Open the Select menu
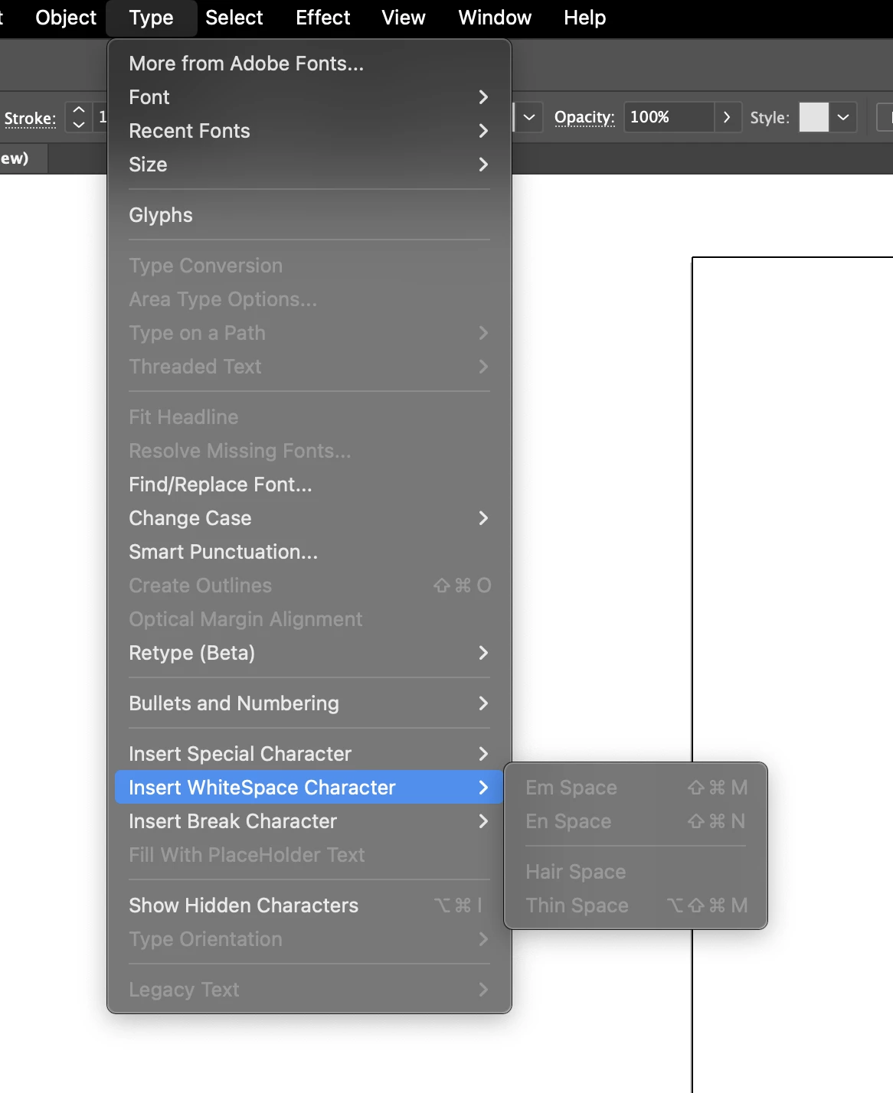893x1093 pixels. click(234, 18)
